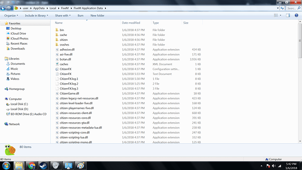Click the change view icon
The height and width of the screenshot is (170, 302).
click(x=276, y=15)
